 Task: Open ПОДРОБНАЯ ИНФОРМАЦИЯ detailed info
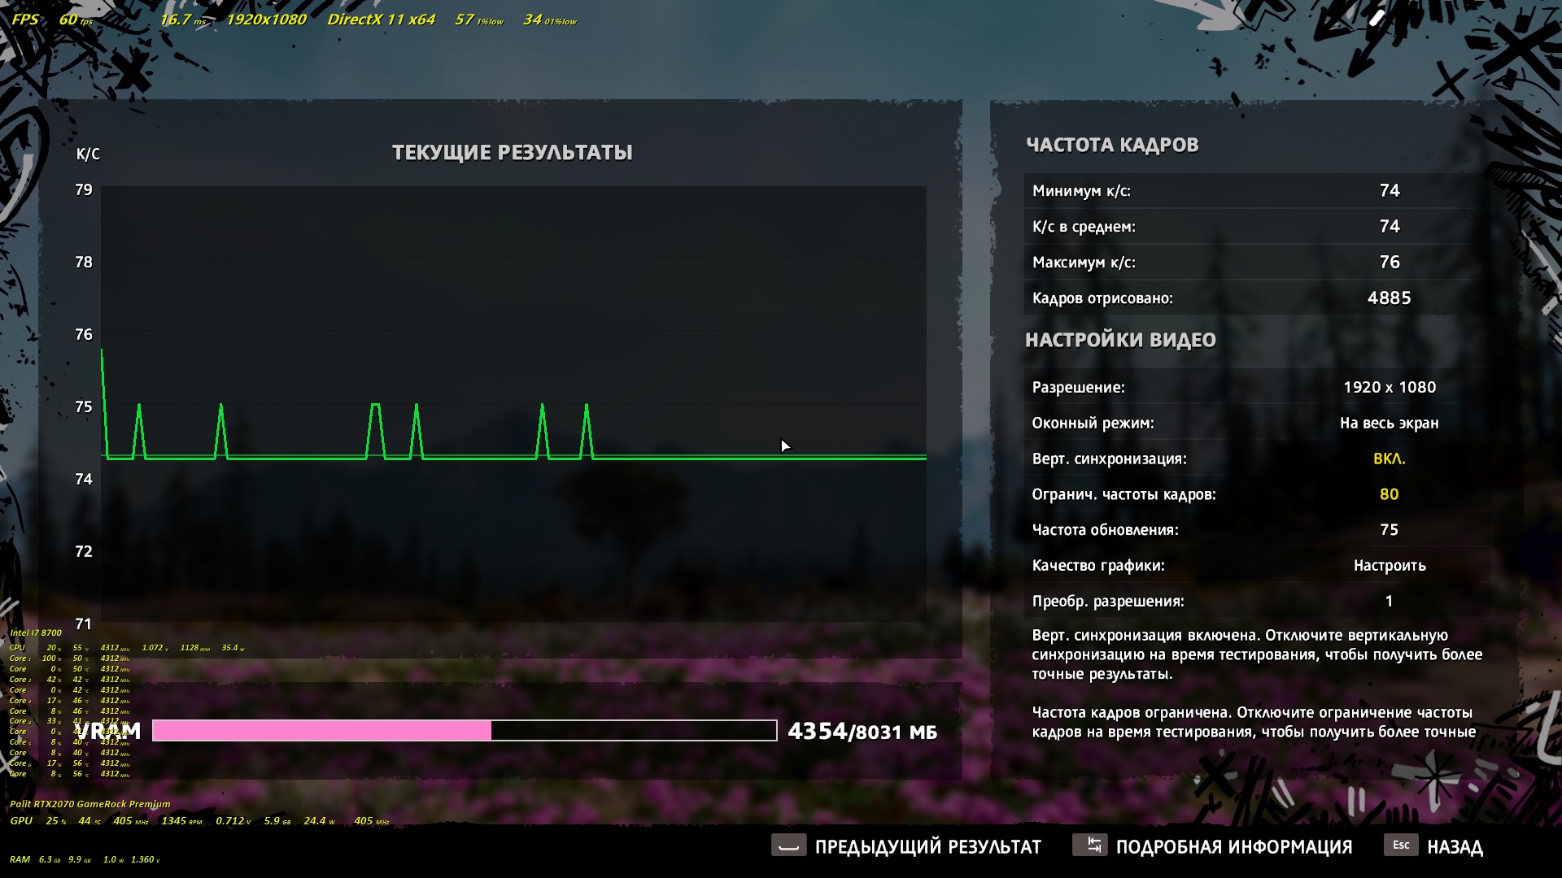(1233, 847)
